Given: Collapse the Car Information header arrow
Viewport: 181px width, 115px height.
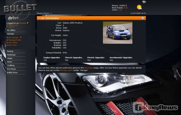Looking at the screenshot, I should point(39,18).
